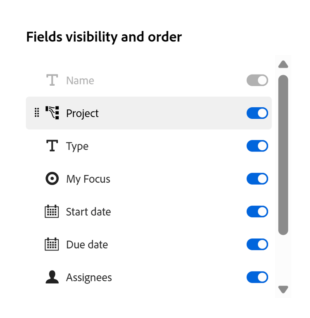Turn off Start date visibility switch
Viewport: 310px width, 318px height.
tap(257, 212)
